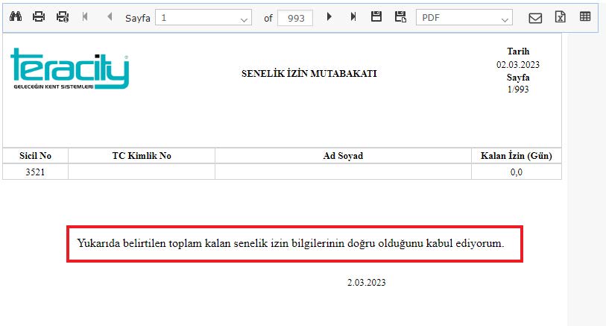Click the Kalan İzin (Gün) header
The width and height of the screenshot is (606, 326).
pyautogui.click(x=517, y=156)
